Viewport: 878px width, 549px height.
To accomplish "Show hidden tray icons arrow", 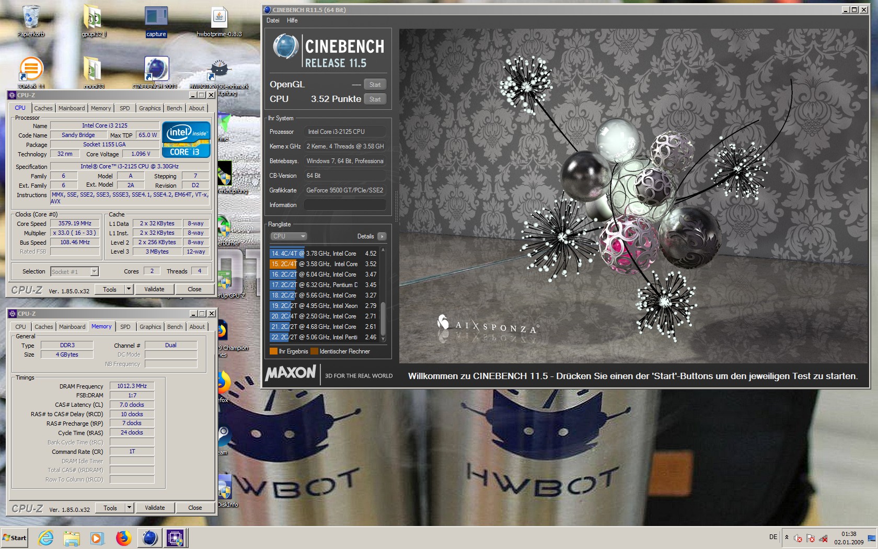I will (787, 537).
